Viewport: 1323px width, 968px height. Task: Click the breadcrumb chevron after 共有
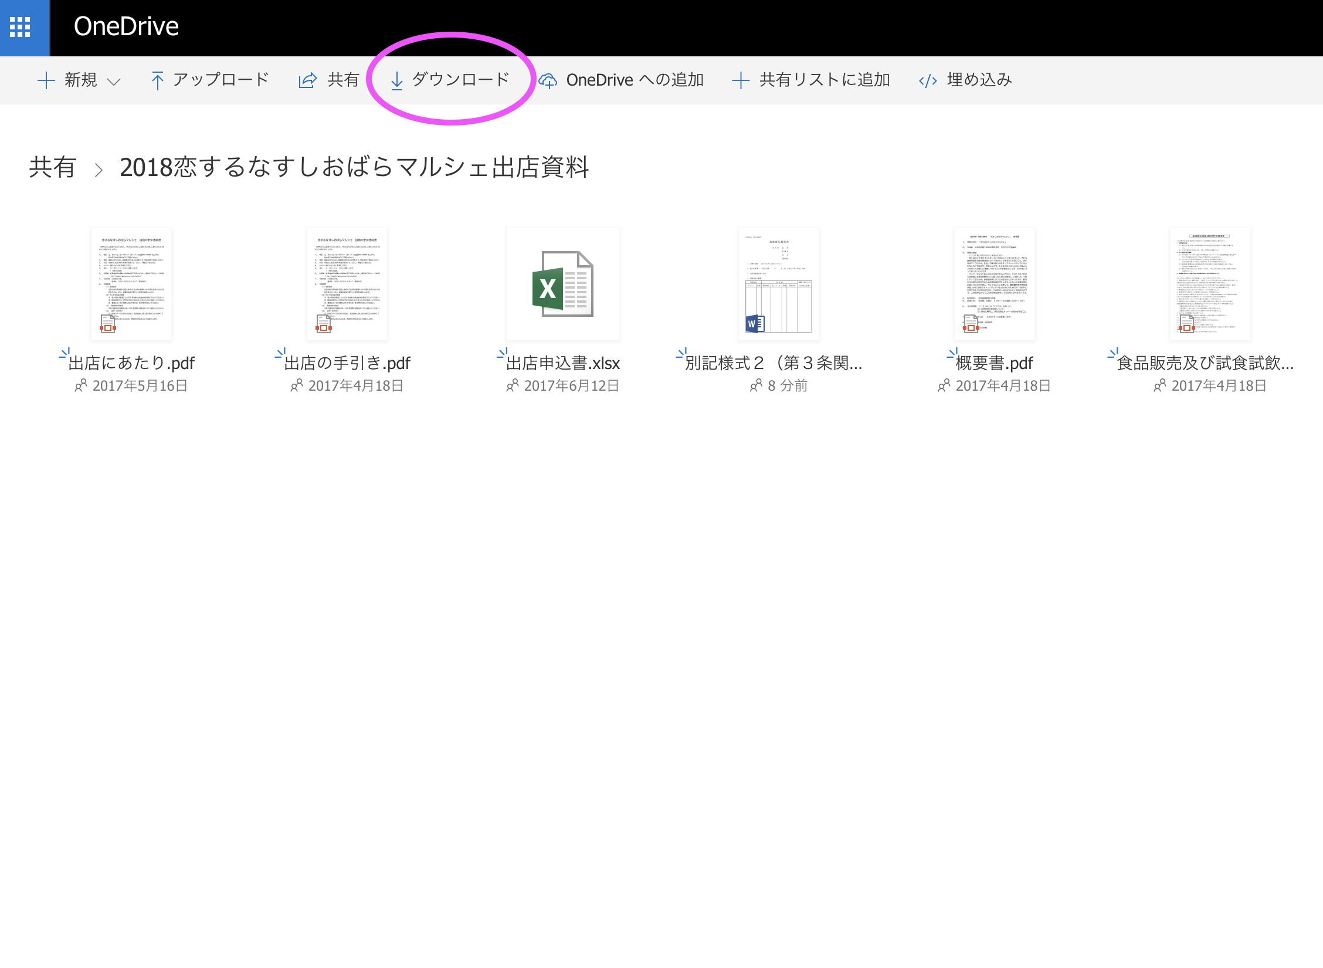point(99,170)
